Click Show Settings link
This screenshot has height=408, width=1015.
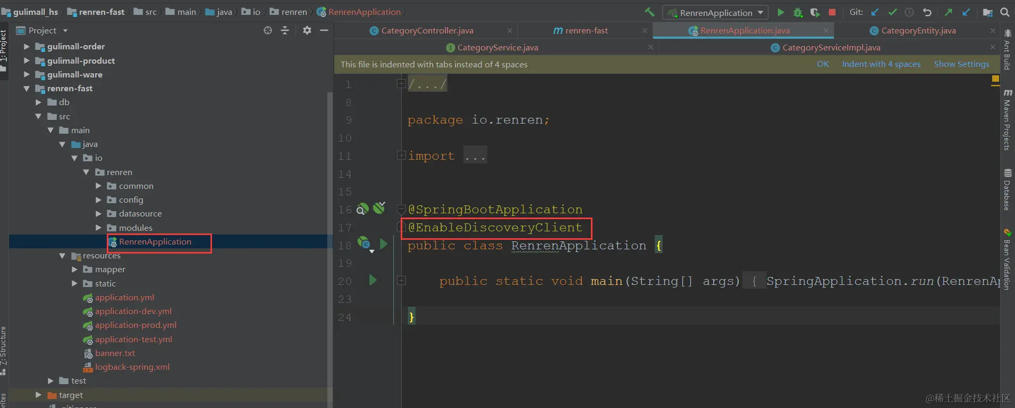(961, 64)
